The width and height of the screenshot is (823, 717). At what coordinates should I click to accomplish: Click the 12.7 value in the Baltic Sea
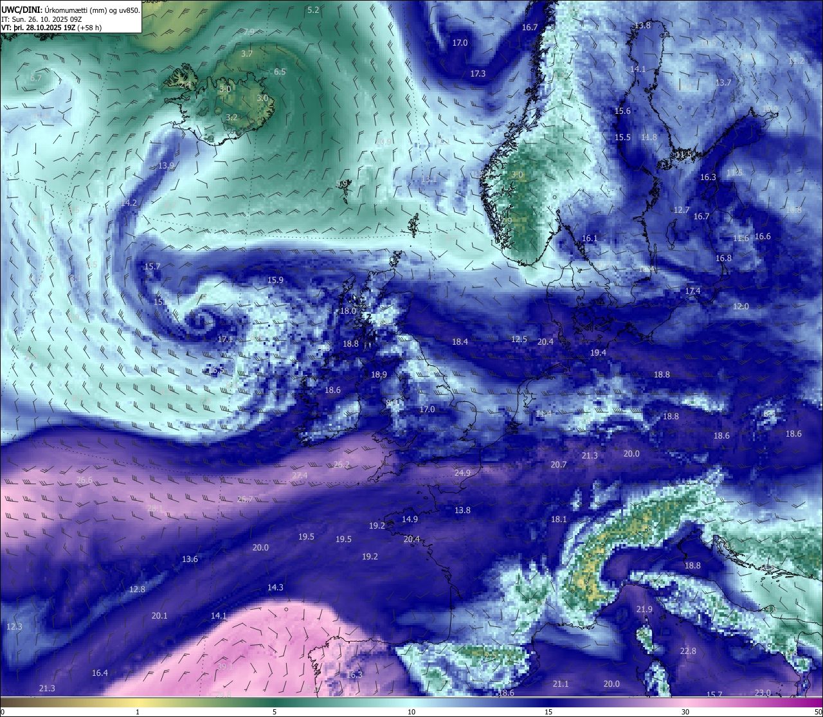682,210
